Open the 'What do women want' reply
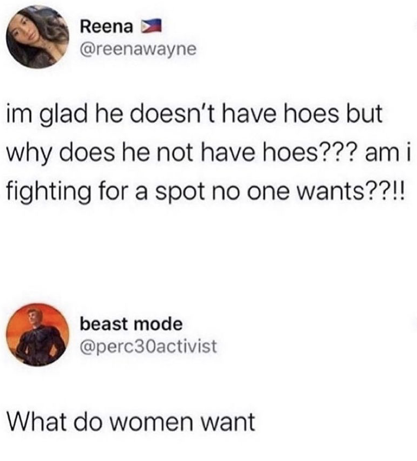417x461 pixels. 131,422
